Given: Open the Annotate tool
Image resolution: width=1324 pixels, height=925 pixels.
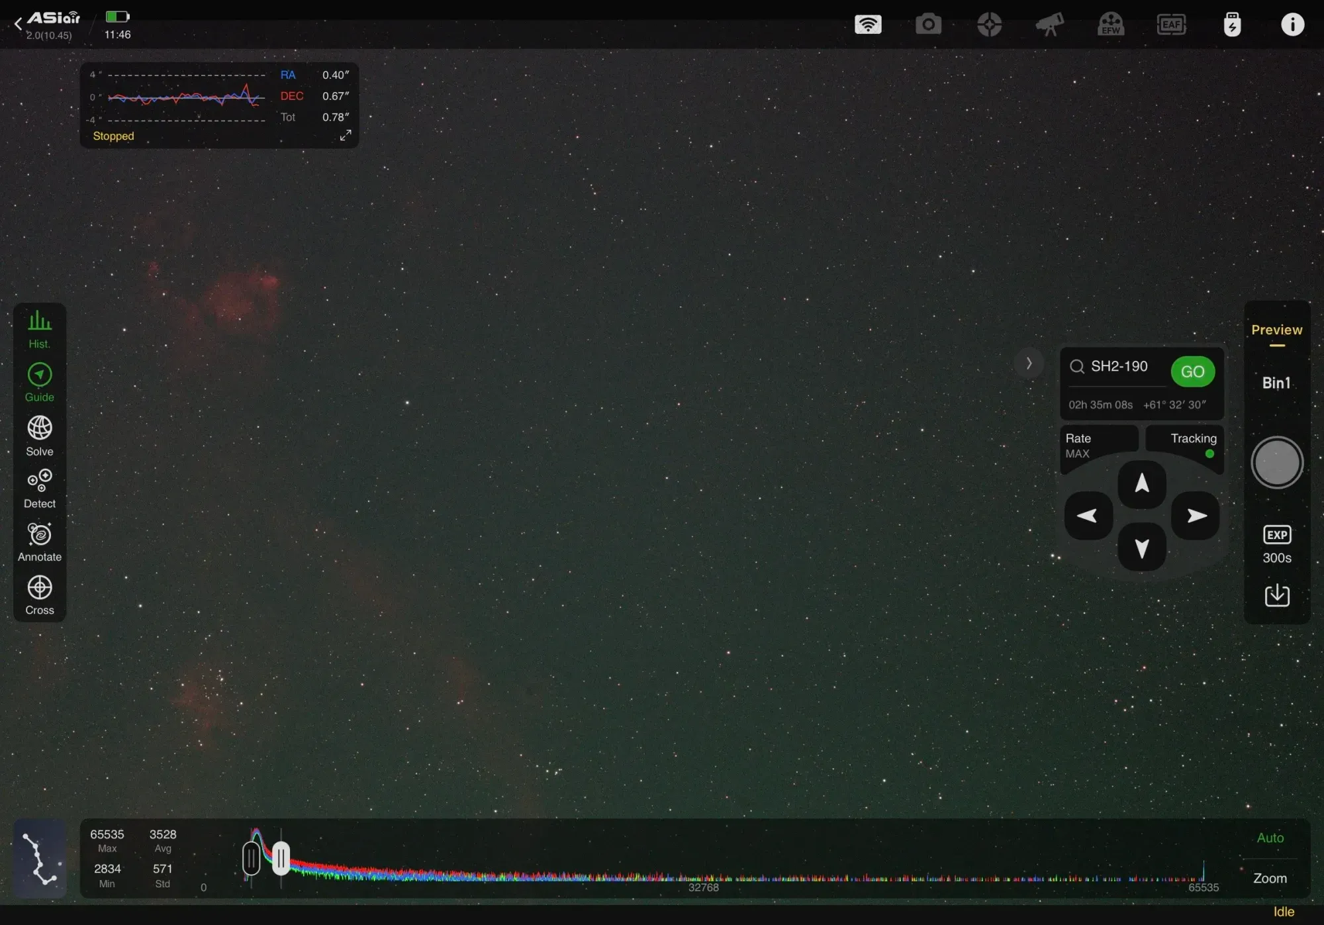Looking at the screenshot, I should (40, 542).
